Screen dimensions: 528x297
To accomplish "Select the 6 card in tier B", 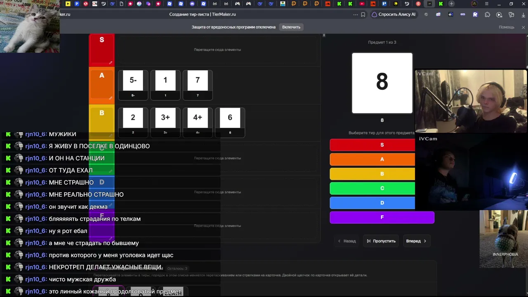I will pos(230,123).
